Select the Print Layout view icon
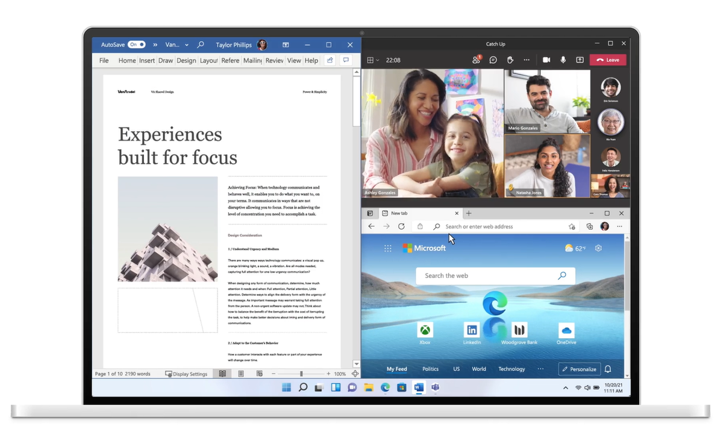The height and width of the screenshot is (432, 723). tap(241, 374)
